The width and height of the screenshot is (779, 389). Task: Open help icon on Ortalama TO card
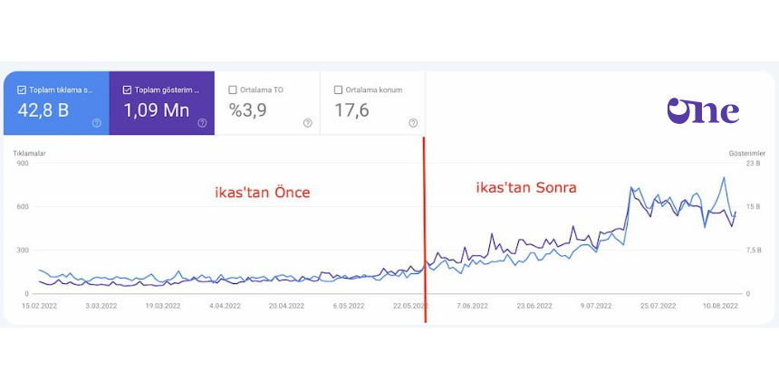pyautogui.click(x=308, y=123)
